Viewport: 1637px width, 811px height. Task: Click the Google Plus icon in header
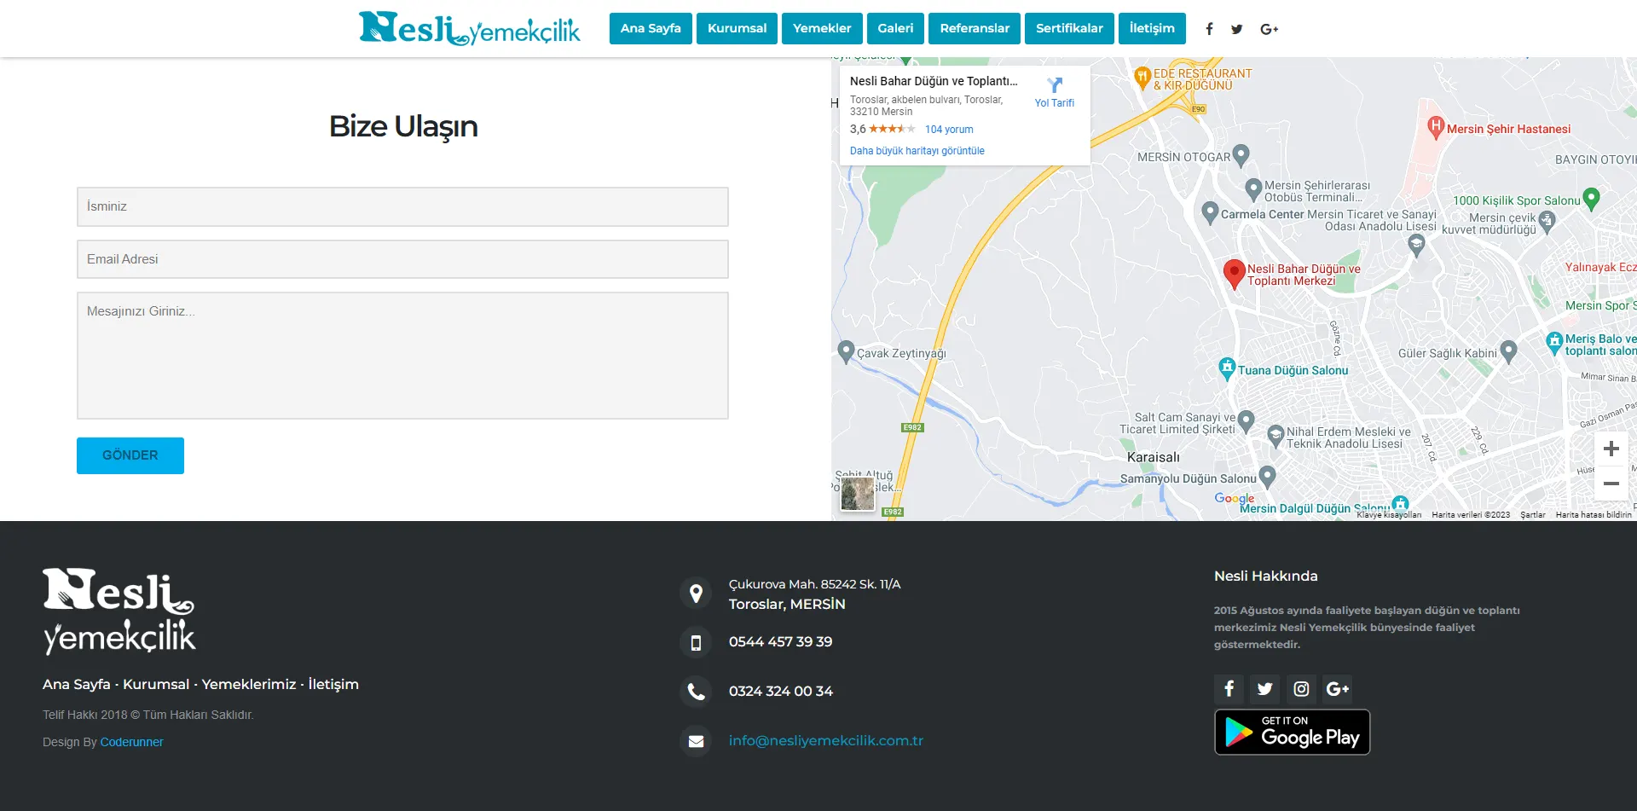click(x=1269, y=29)
